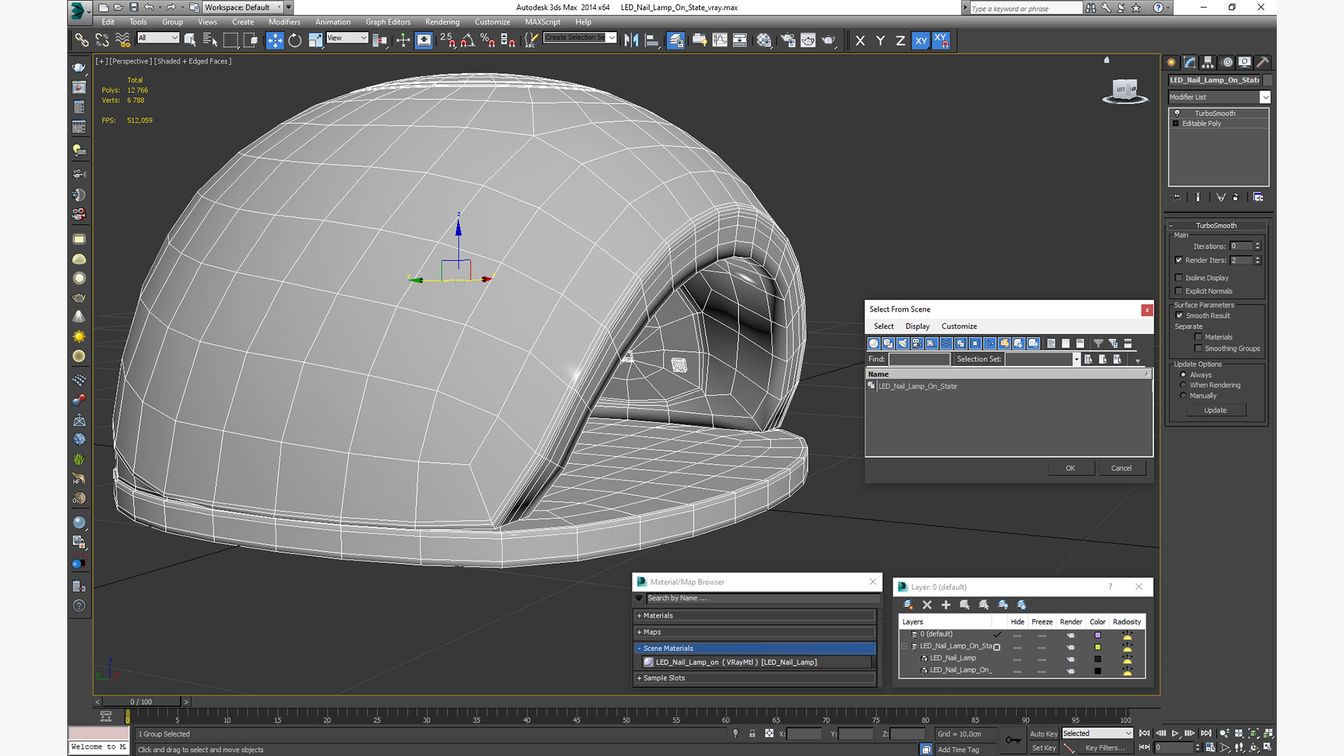1344x756 pixels.
Task: Enable Separate by Materials checkbox
Action: 1198,337
